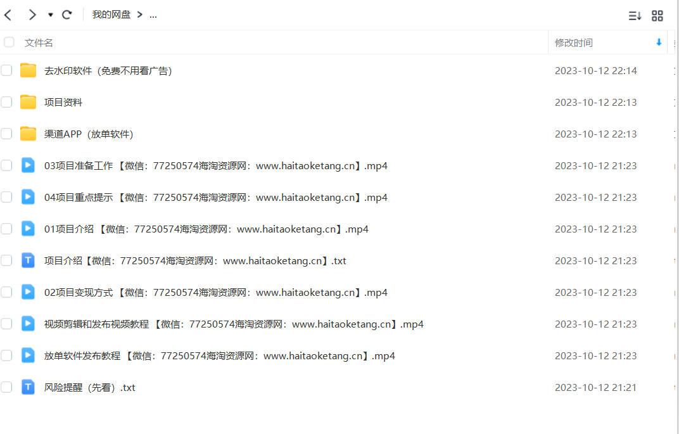Go forward with the right arrow
Screen dimensions: 679x434
(x=32, y=15)
